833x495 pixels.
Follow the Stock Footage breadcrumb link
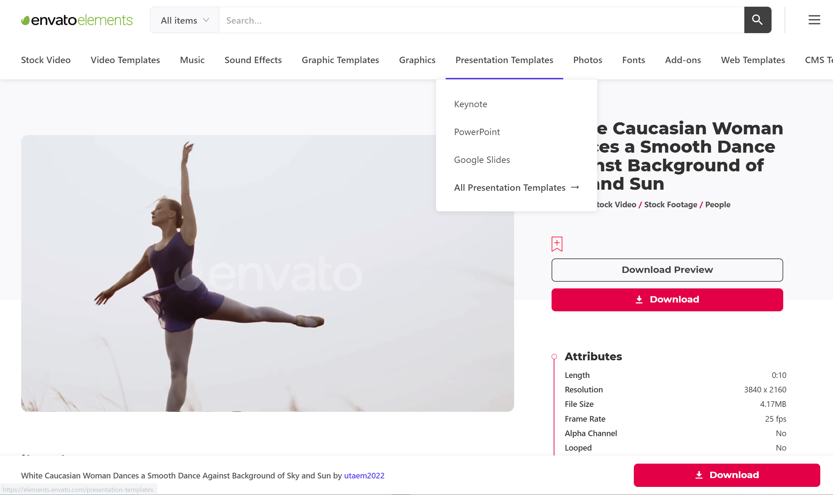[x=670, y=204]
